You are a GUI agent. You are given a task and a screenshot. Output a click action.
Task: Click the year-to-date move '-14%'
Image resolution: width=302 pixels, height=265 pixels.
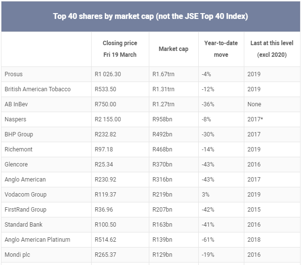pyautogui.click(x=208, y=149)
